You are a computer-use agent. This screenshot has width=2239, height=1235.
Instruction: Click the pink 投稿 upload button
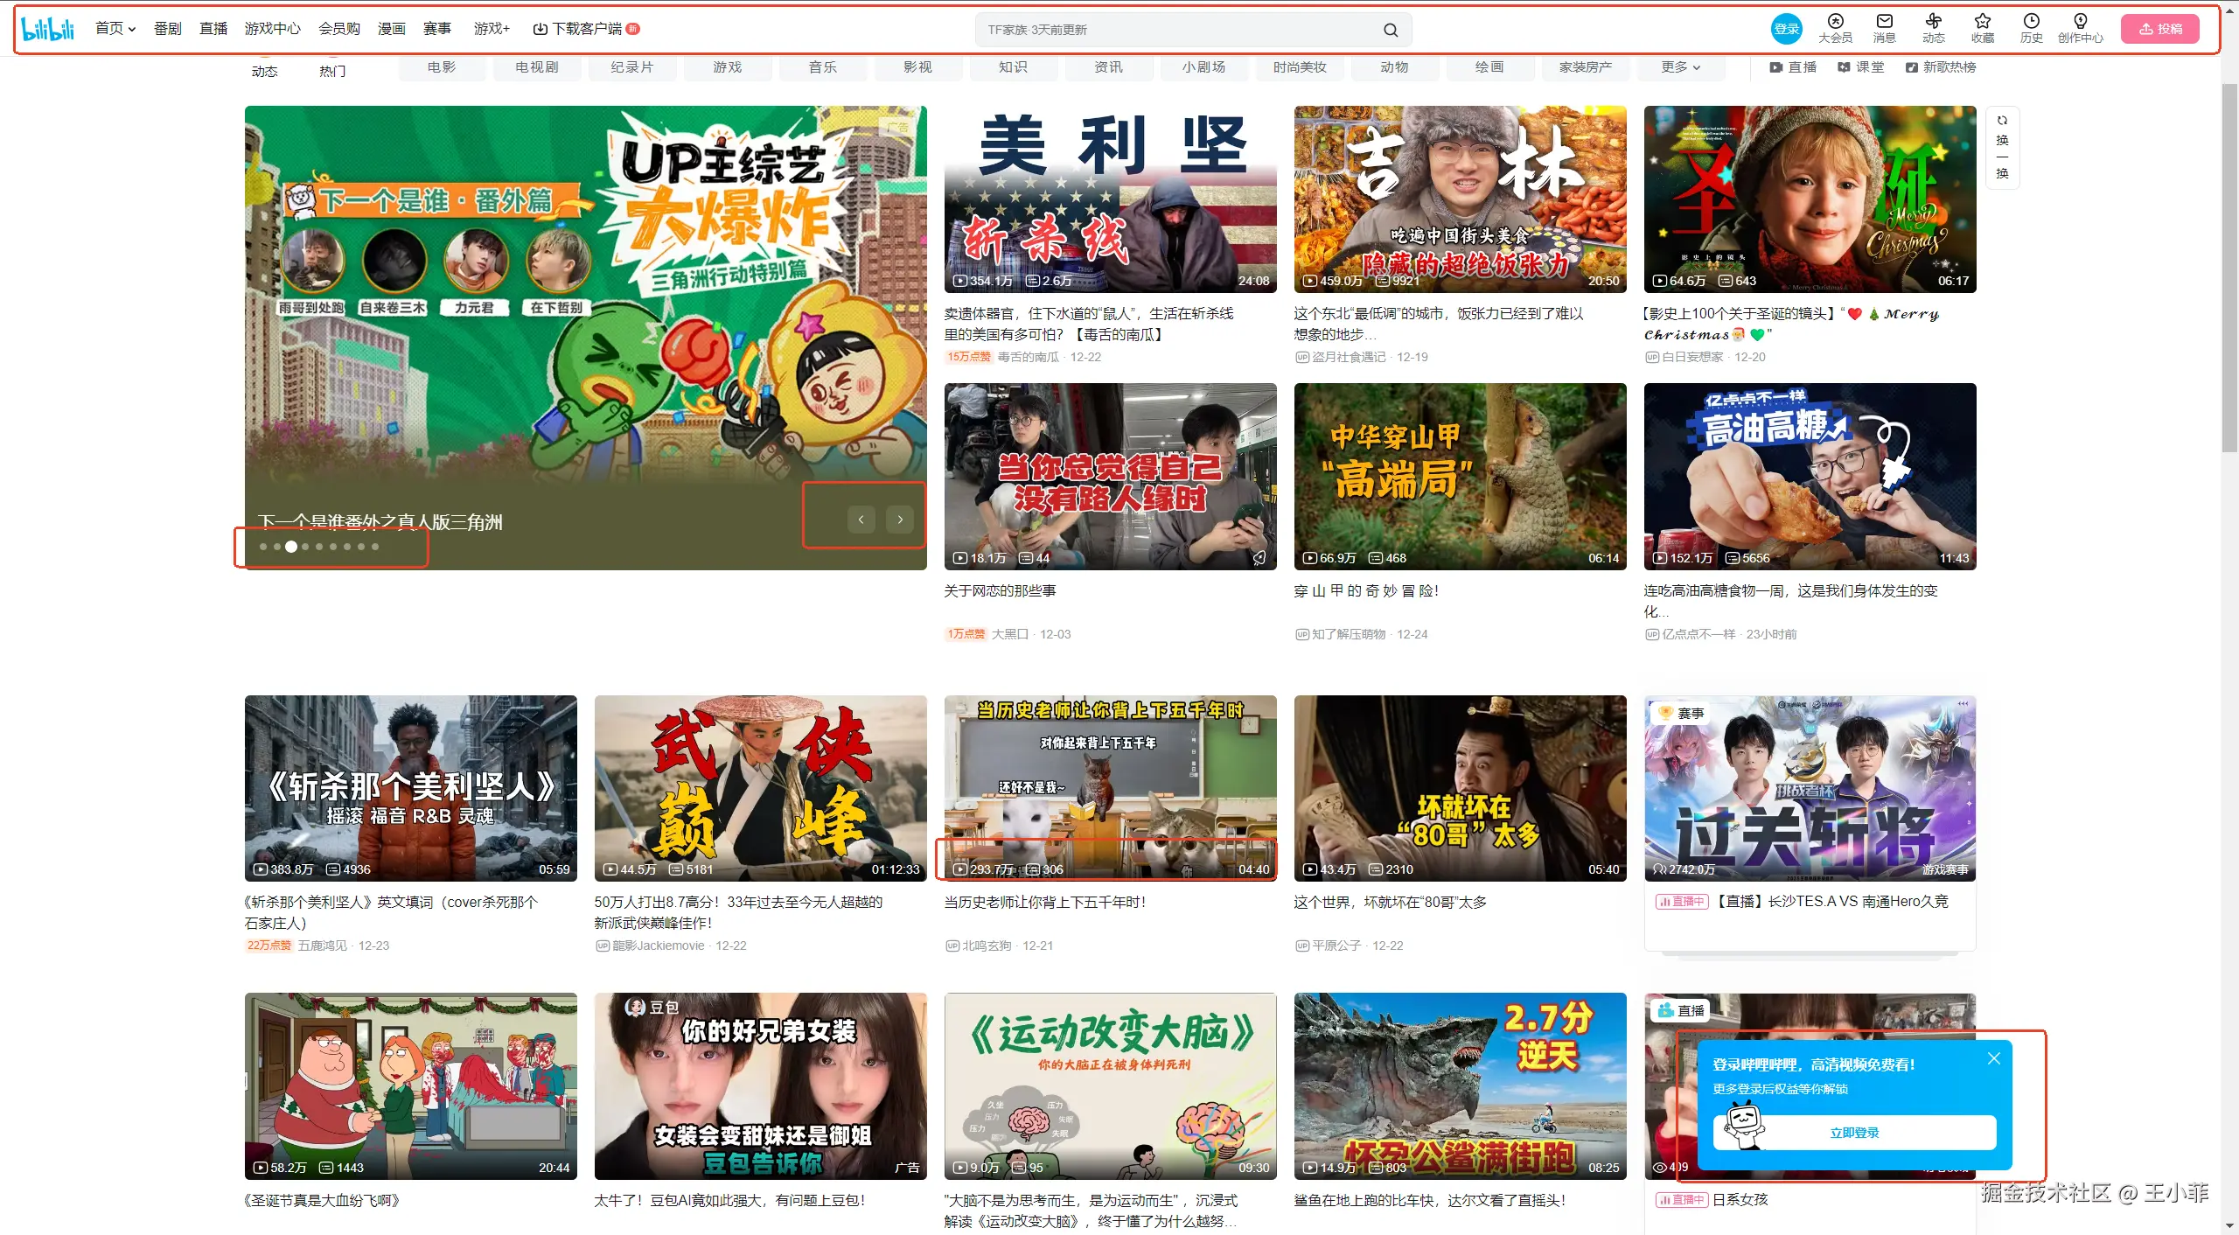[x=2159, y=29]
